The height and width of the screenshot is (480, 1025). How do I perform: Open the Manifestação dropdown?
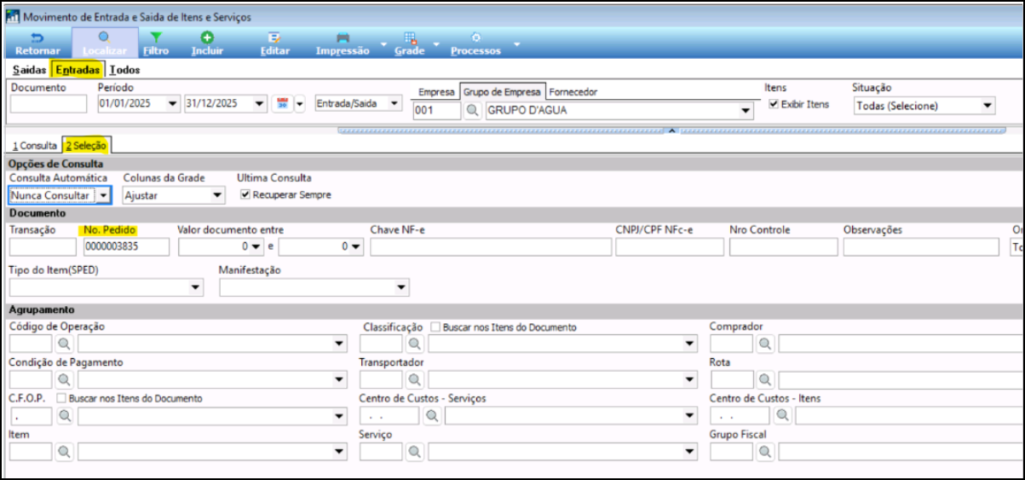(x=402, y=288)
